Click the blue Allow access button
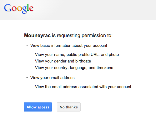156x129 pixels. click(38, 107)
